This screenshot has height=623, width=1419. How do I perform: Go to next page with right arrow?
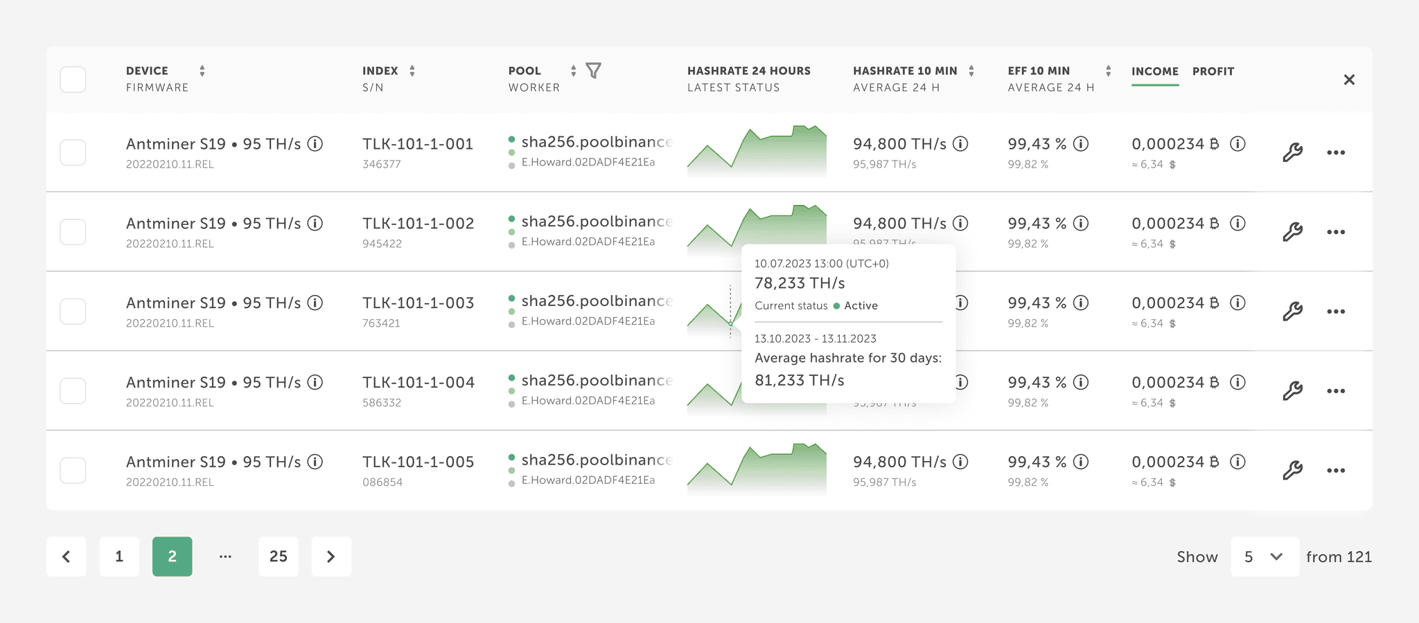pyautogui.click(x=331, y=557)
